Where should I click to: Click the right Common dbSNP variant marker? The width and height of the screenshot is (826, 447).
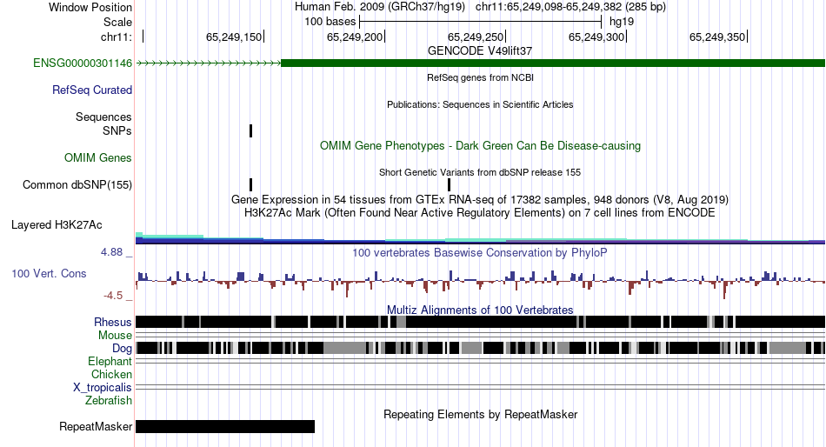pyautogui.click(x=449, y=184)
